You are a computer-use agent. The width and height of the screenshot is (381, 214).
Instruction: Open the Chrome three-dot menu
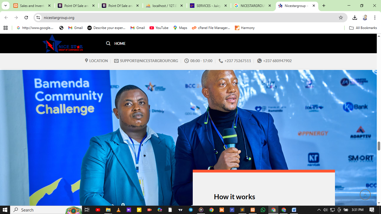tap(374, 18)
